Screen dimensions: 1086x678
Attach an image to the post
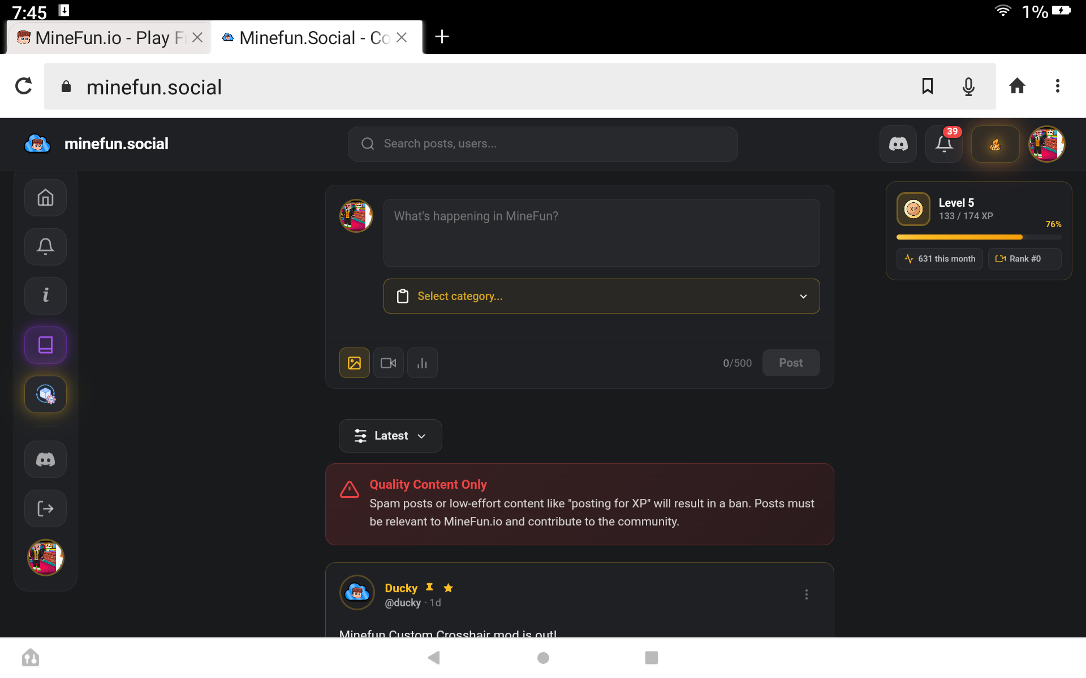354,363
